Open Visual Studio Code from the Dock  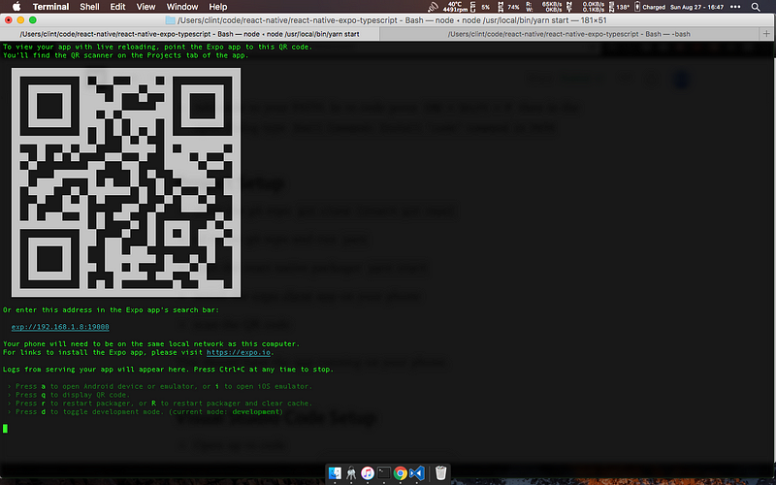coord(417,473)
